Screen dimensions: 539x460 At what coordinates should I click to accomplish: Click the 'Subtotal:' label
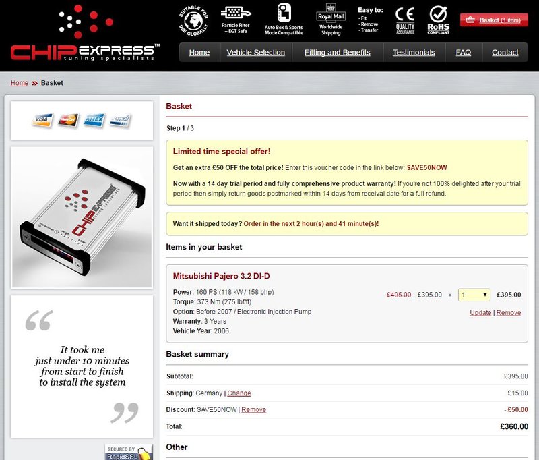(x=179, y=376)
